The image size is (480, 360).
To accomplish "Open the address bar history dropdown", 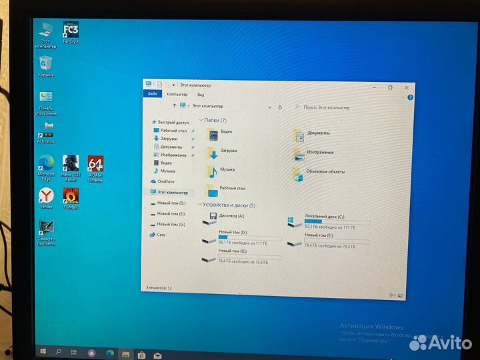I will point(269,107).
